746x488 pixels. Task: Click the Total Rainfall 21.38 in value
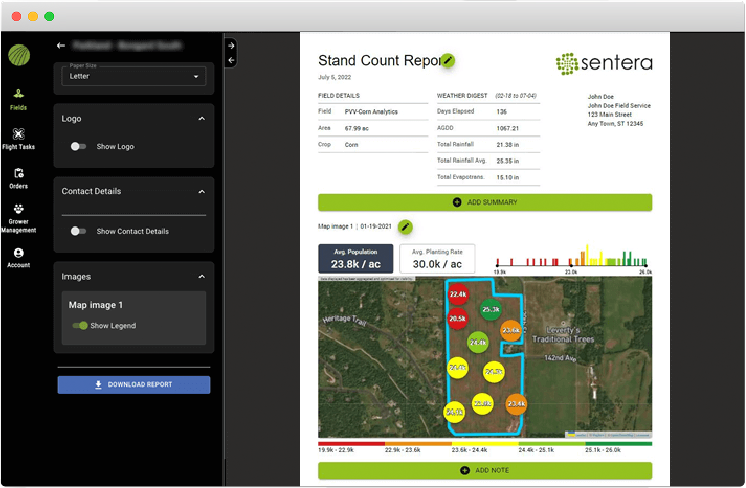click(507, 145)
